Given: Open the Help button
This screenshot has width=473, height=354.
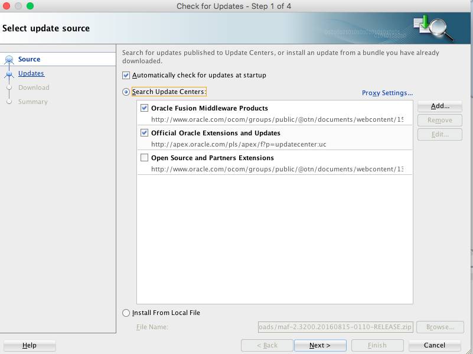Looking at the screenshot, I should tap(30, 345).
